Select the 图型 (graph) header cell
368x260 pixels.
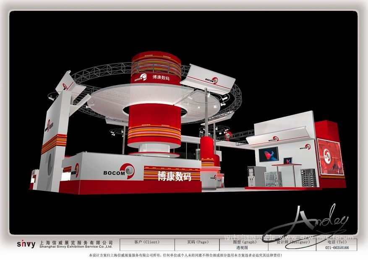(244, 242)
